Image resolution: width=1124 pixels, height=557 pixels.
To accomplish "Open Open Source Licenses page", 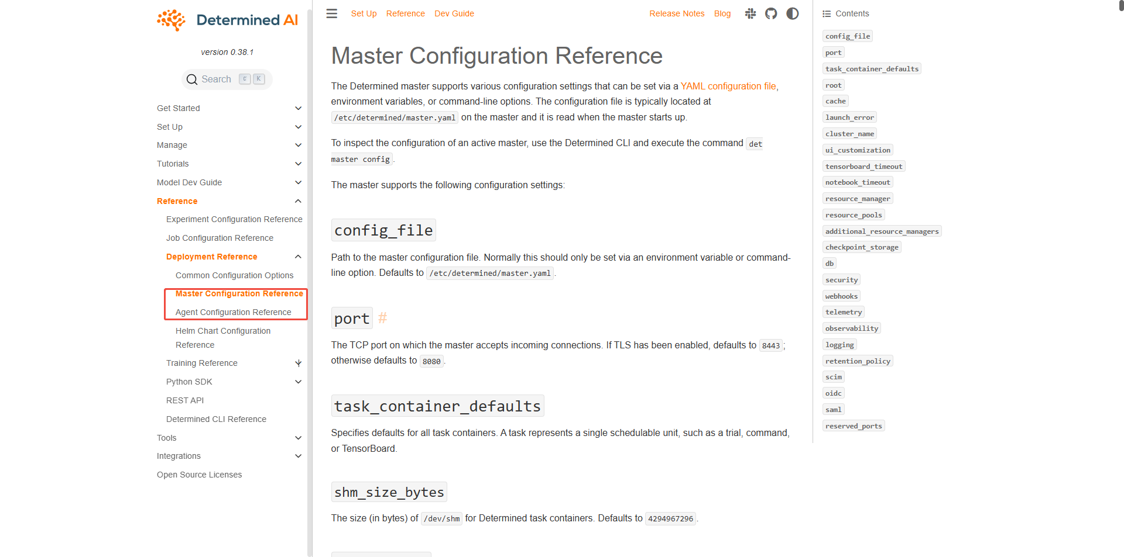I will tap(199, 475).
